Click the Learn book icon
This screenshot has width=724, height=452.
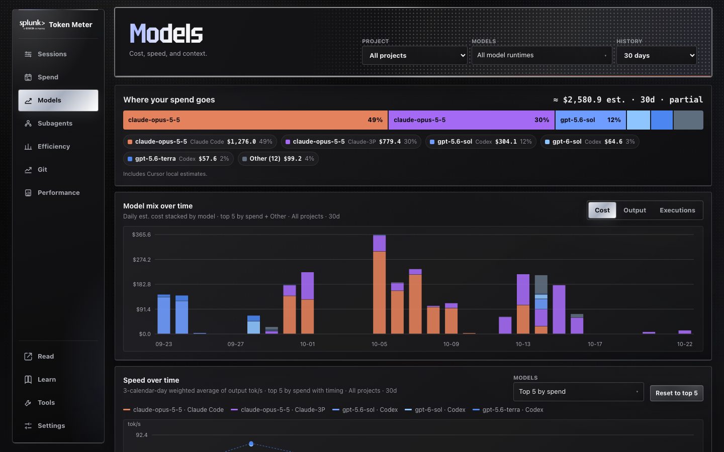point(28,380)
